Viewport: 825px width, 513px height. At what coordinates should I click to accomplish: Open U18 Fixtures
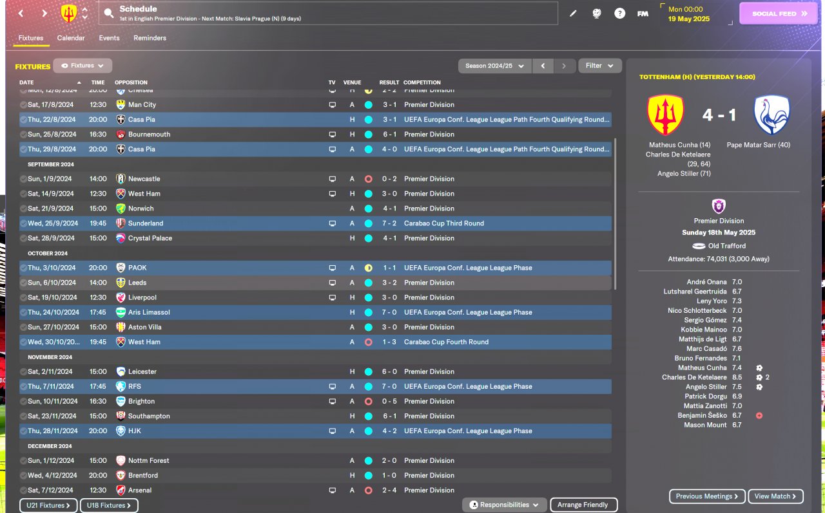click(x=110, y=506)
